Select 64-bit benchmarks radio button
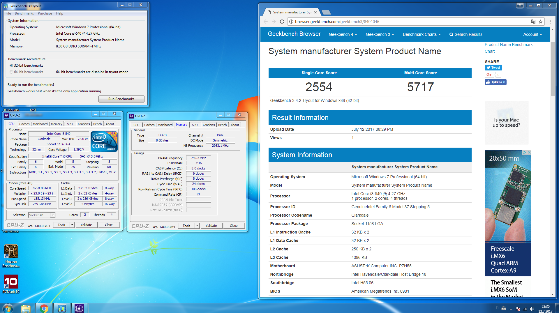The height and width of the screenshot is (313, 559). tap(11, 72)
